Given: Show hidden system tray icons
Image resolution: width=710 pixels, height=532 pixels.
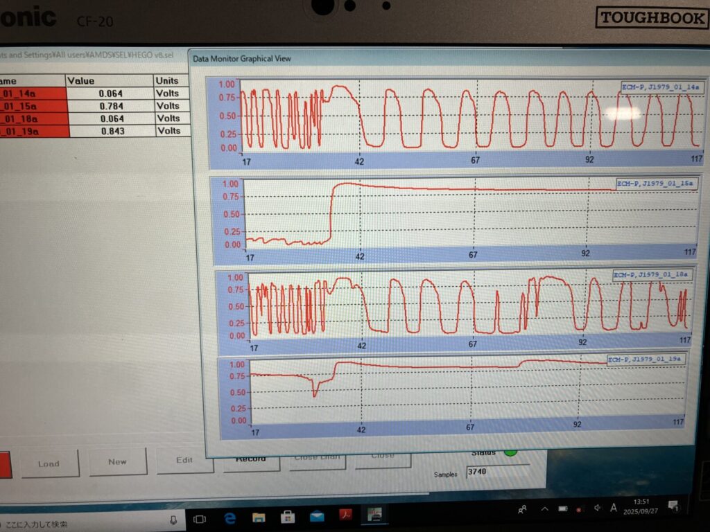Looking at the screenshot, I should point(544,511).
